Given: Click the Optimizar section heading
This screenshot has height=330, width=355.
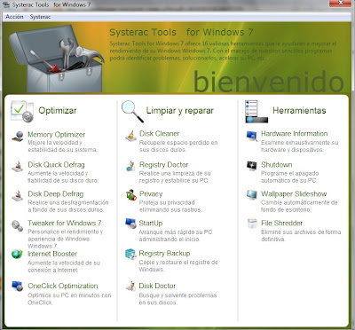Looking at the screenshot, I should pos(58,111).
